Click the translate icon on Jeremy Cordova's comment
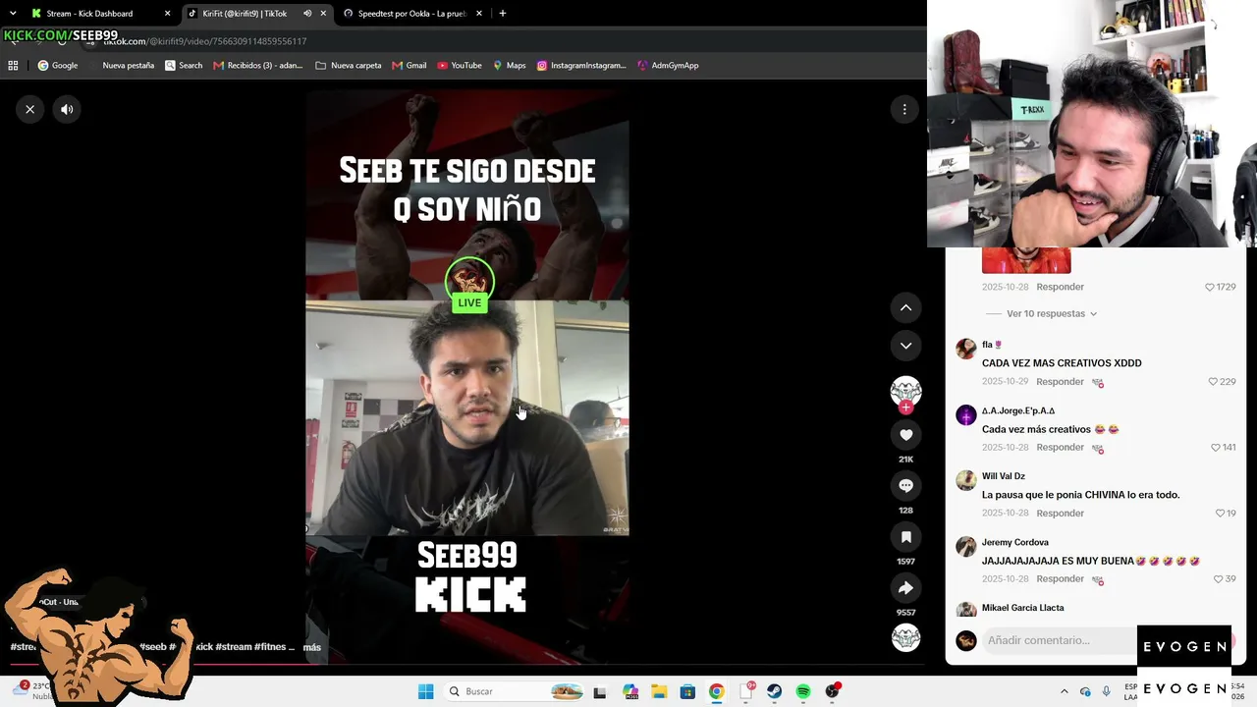The image size is (1257, 707). pyautogui.click(x=1098, y=579)
